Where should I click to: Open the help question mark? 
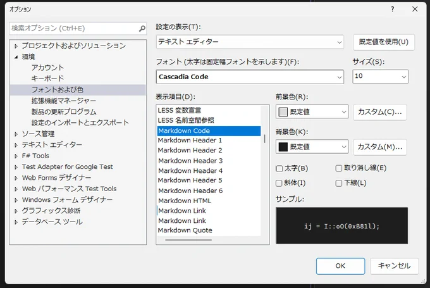[393, 9]
